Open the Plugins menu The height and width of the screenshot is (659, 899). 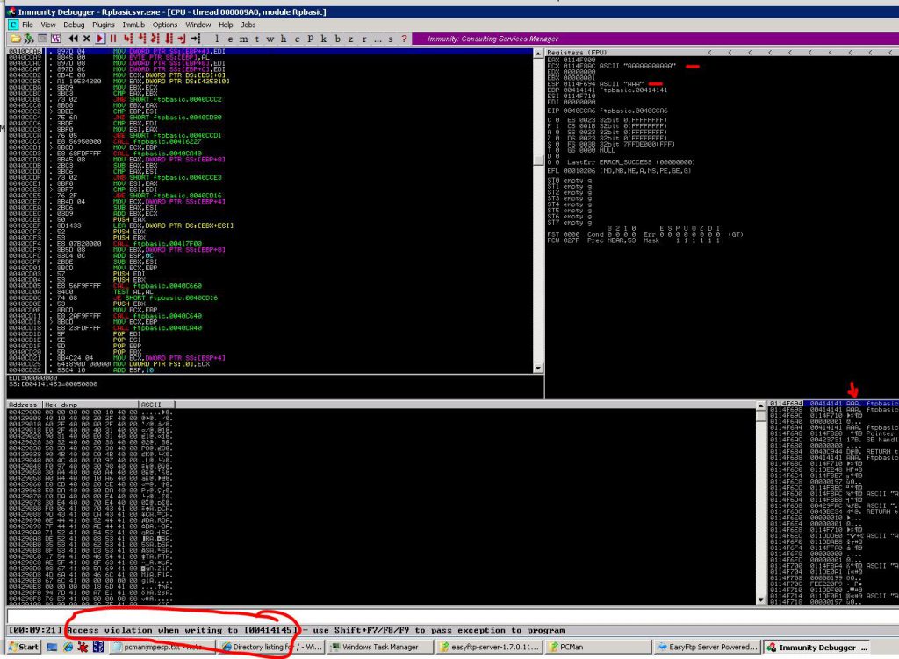(104, 25)
